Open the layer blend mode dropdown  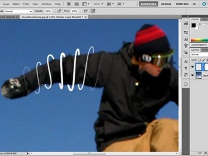(x=199, y=55)
